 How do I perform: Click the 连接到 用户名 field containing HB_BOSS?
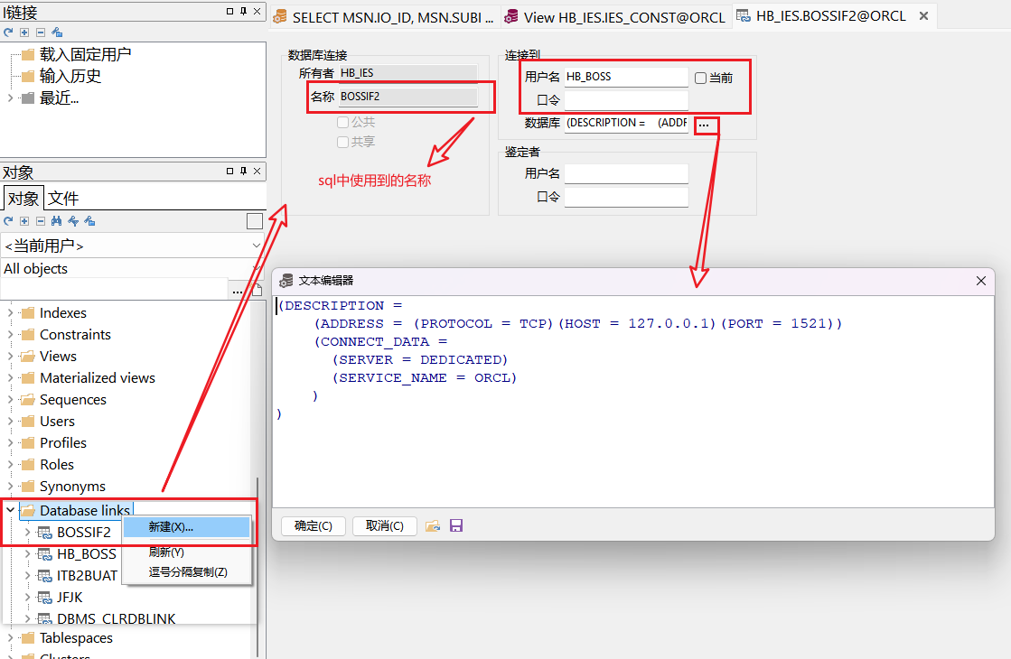point(626,77)
